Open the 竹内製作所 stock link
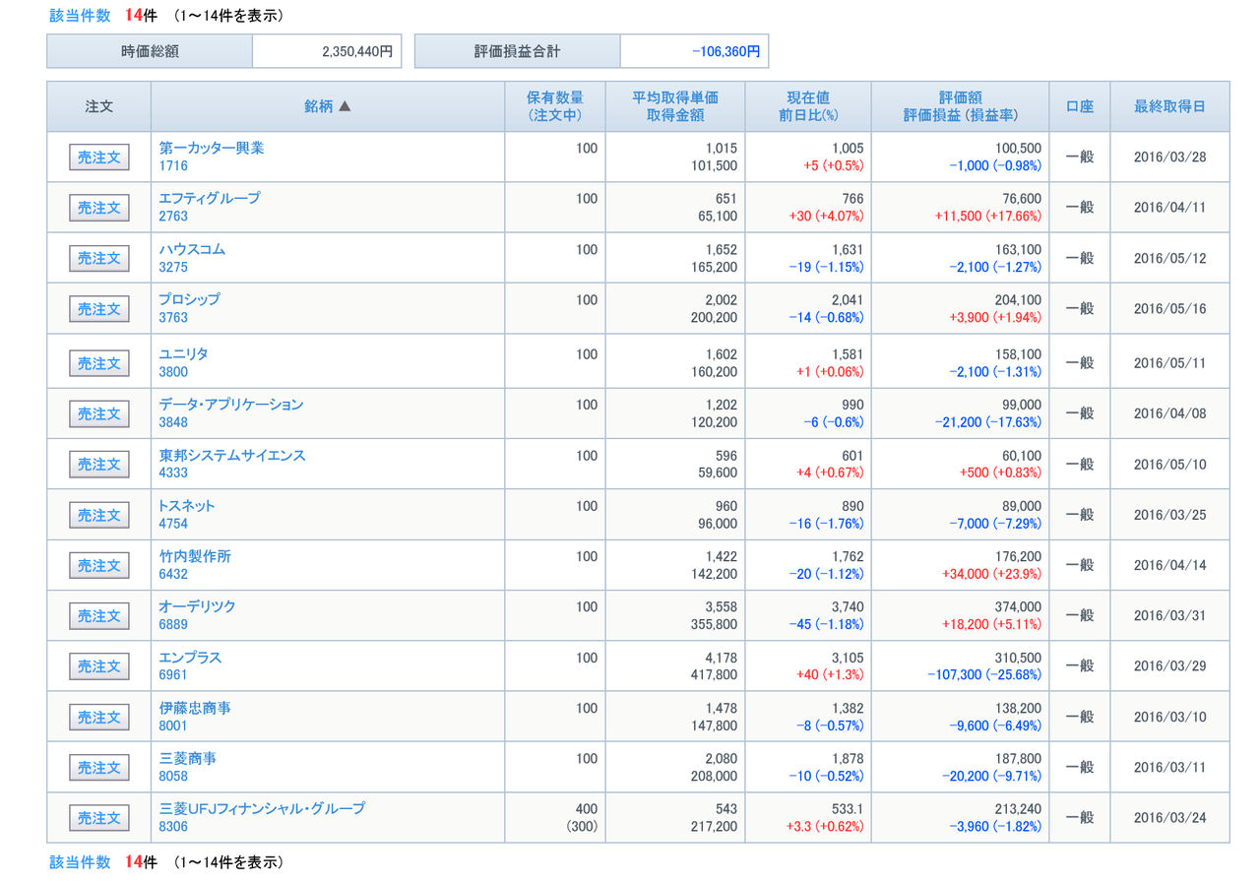The image size is (1260, 883). pos(195,556)
